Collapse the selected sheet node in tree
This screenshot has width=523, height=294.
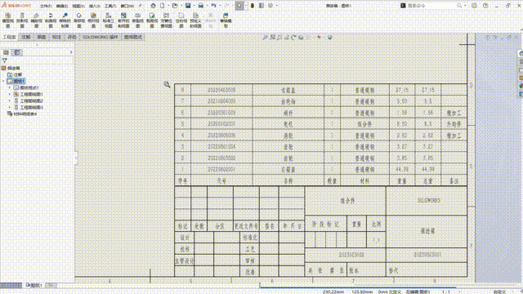[x=3, y=81]
